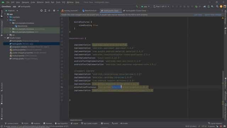227x128 pixels.
Task: Toggle the Resource Manager side panel
Action: tap(1, 28)
